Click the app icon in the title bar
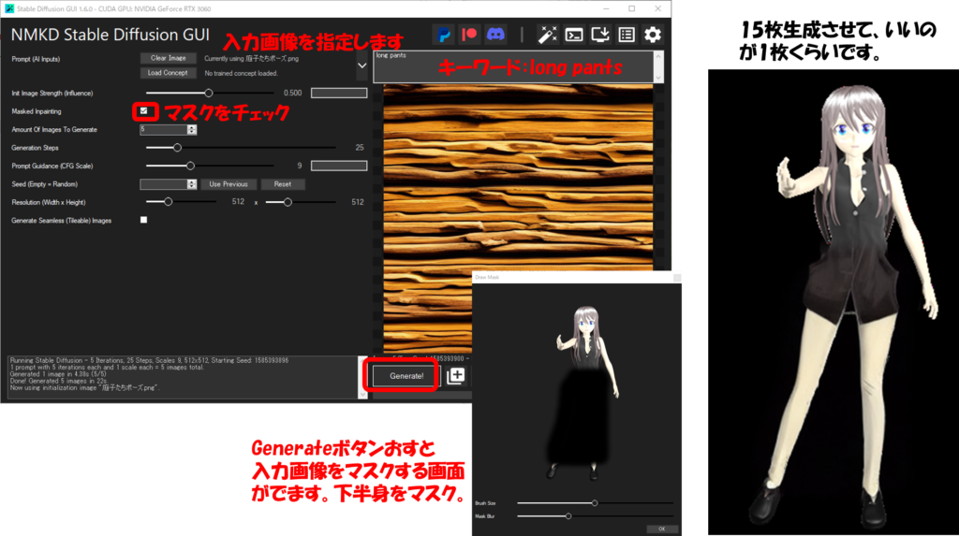Viewport: 959px width, 536px height. (x=8, y=8)
